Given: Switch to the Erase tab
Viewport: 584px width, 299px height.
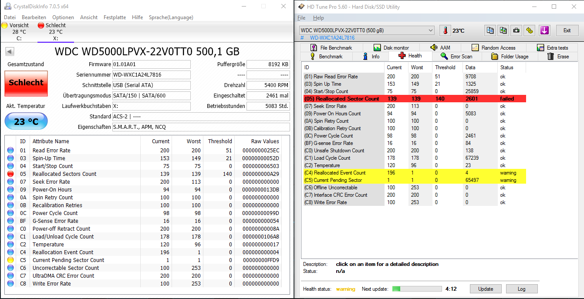Looking at the screenshot, I should point(558,57).
